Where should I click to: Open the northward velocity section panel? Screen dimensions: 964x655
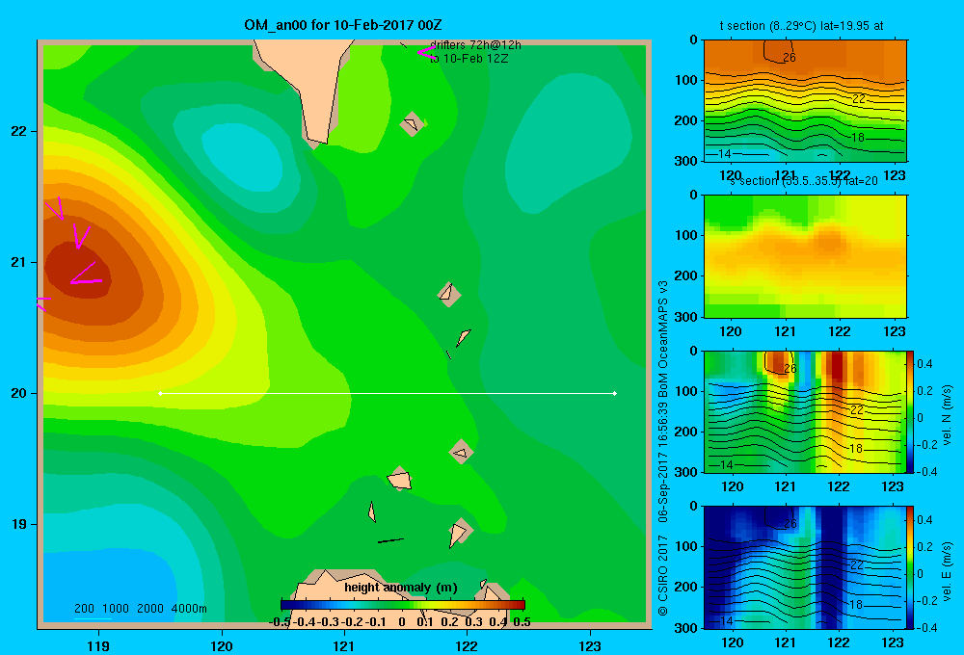click(x=804, y=411)
